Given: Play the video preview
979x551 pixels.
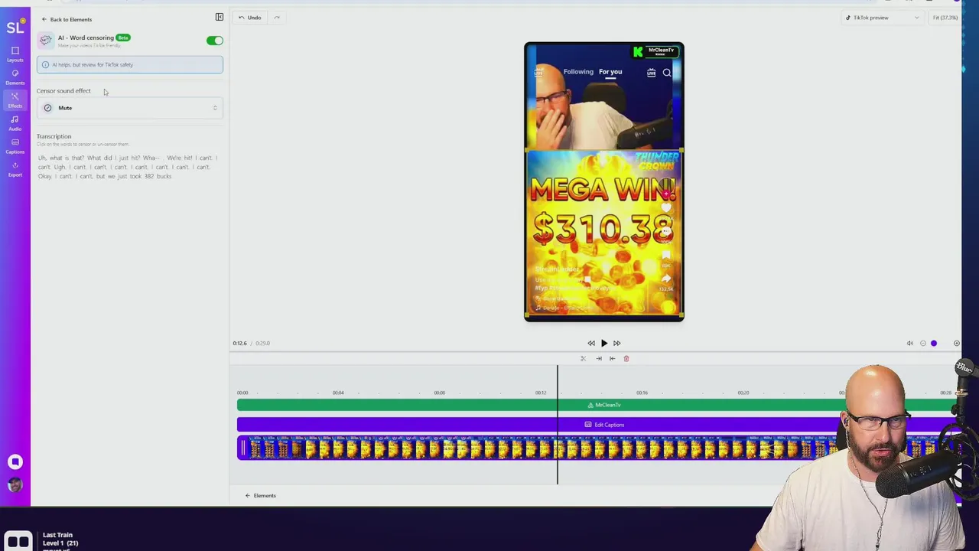Looking at the screenshot, I should pos(603,343).
